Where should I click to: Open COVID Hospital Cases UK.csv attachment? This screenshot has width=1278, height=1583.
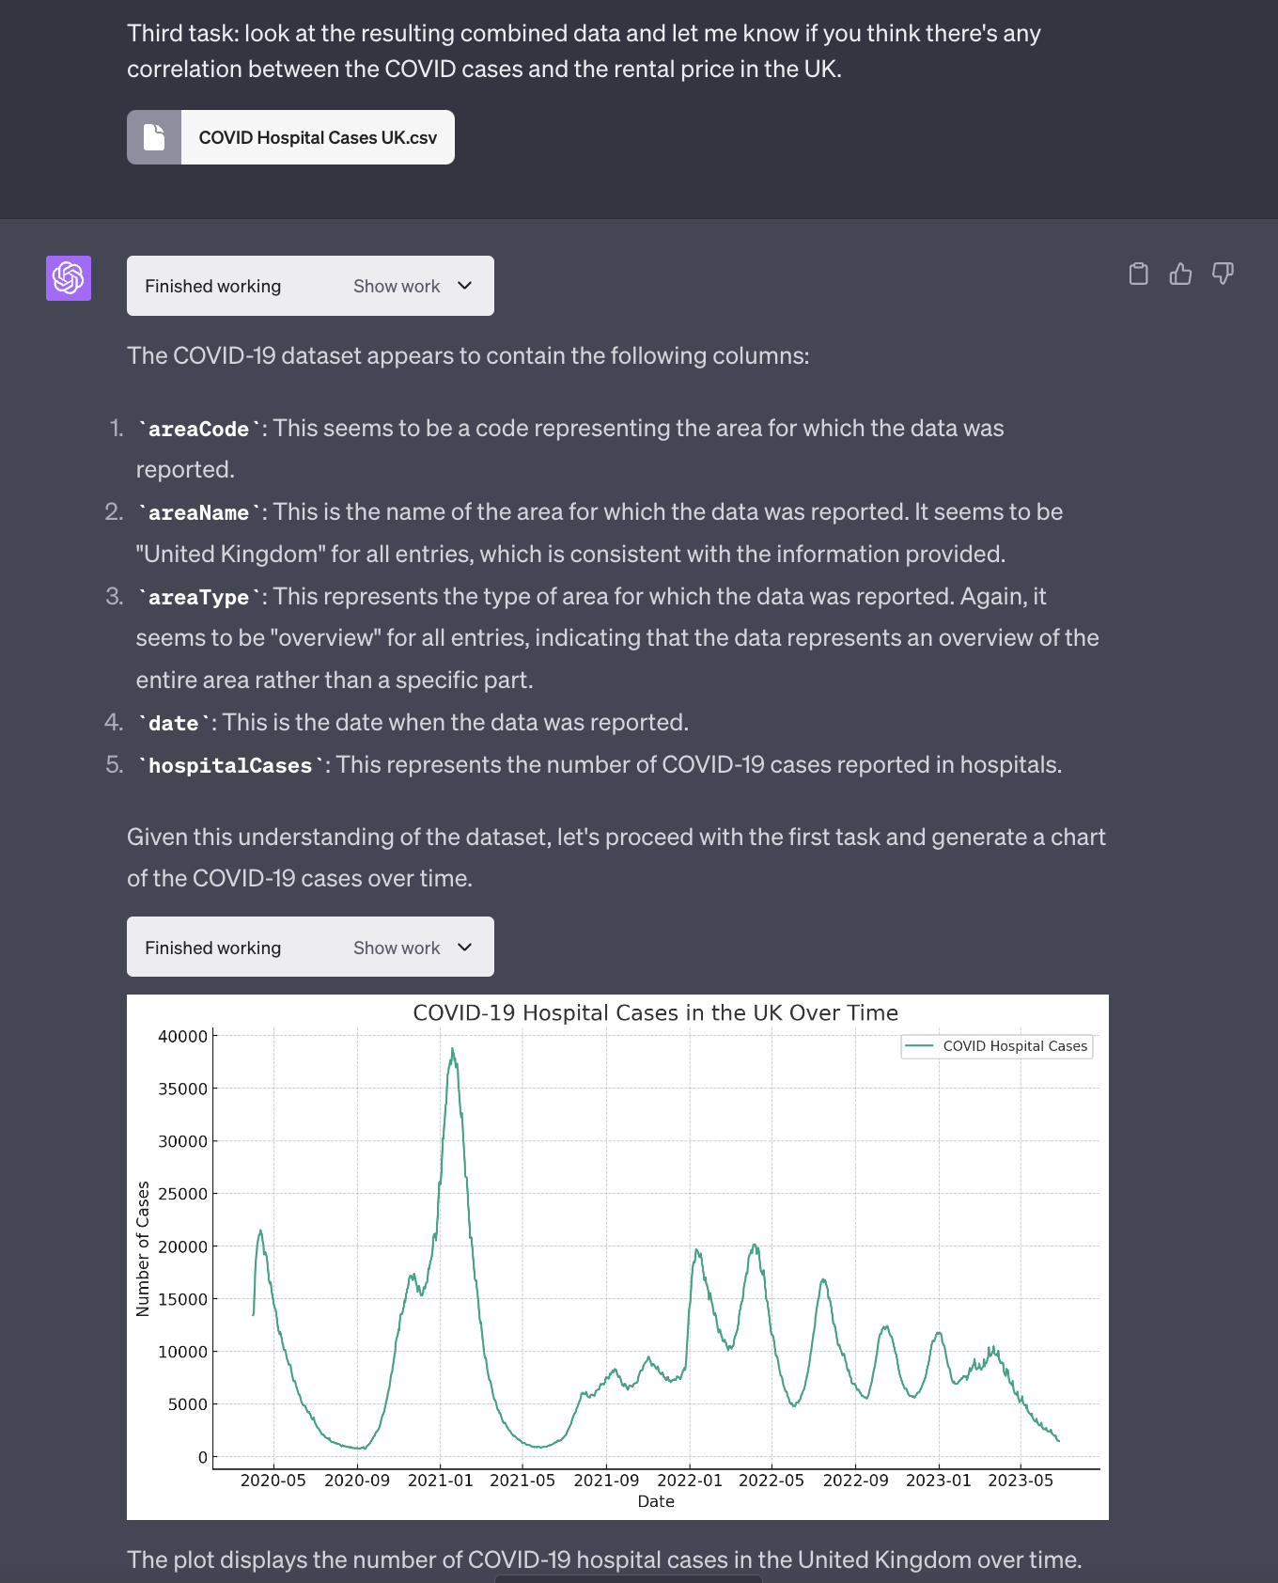(290, 137)
